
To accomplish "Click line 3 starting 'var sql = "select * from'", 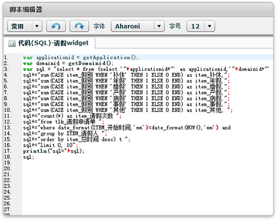I will tap(146, 69).
